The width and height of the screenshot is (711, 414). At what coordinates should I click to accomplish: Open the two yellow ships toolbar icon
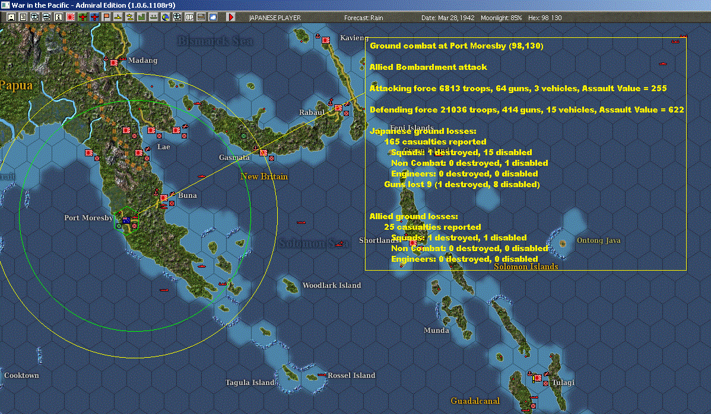tap(130, 17)
